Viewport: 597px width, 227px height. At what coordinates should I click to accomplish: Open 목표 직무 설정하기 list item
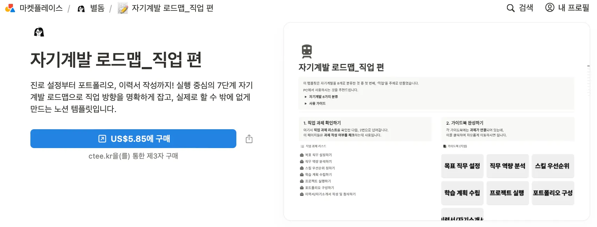pos(318,155)
